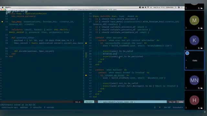The image size is (207, 116).
Task: Click the 'JWT.encode(payload, hmac_secret)' line
Action: (34, 51)
